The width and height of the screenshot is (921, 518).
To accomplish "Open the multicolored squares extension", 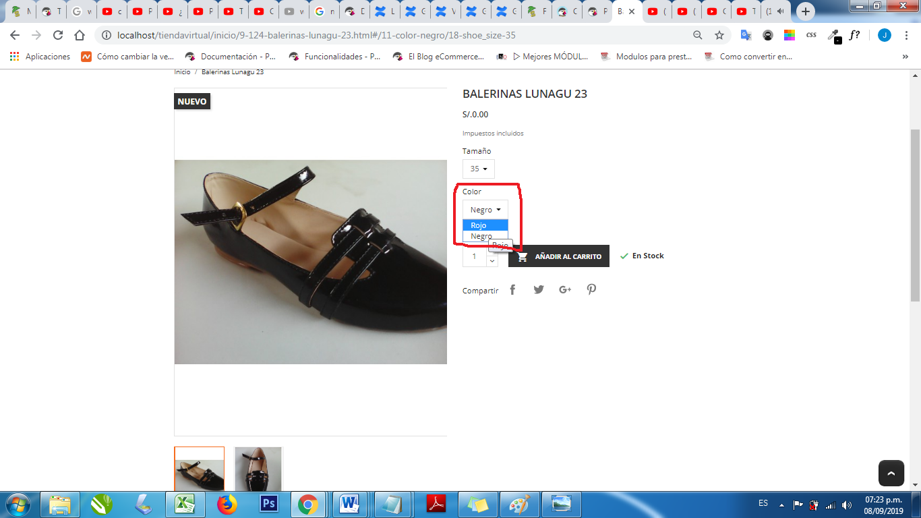I will point(790,35).
